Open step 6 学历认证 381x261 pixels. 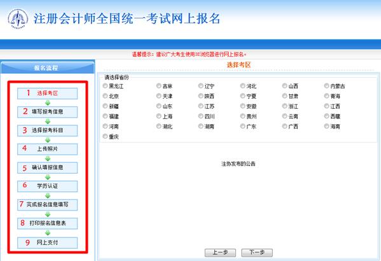[x=47, y=187]
